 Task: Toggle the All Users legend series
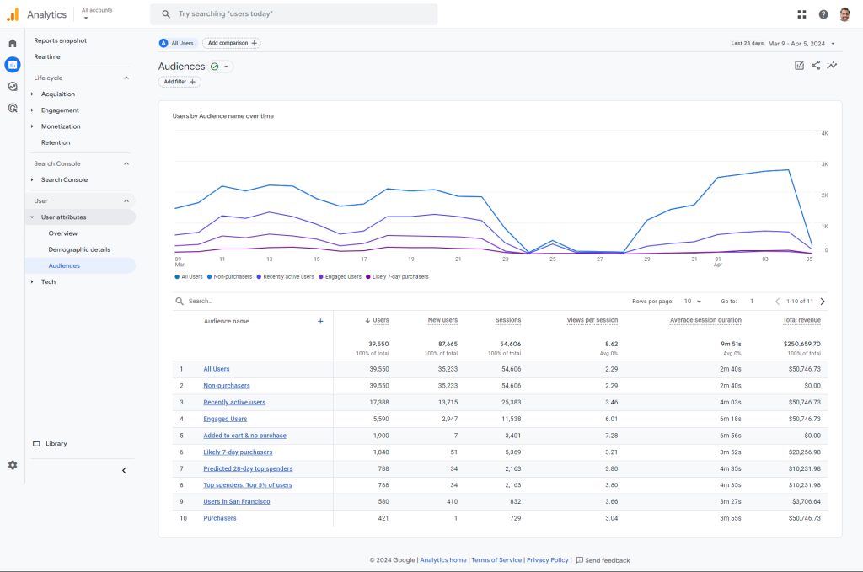(x=189, y=277)
